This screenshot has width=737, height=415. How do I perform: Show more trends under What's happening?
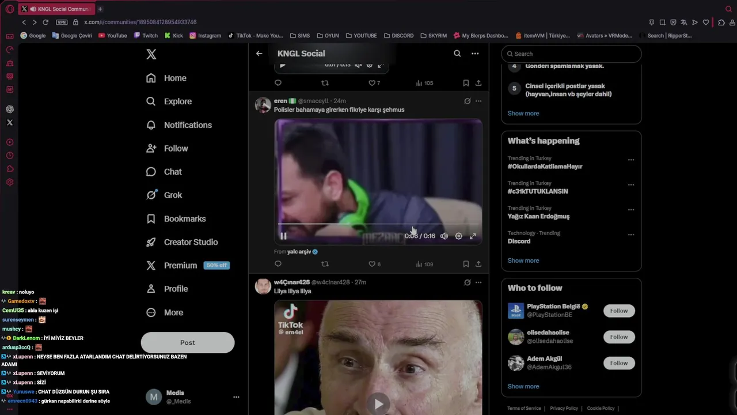pyautogui.click(x=523, y=261)
